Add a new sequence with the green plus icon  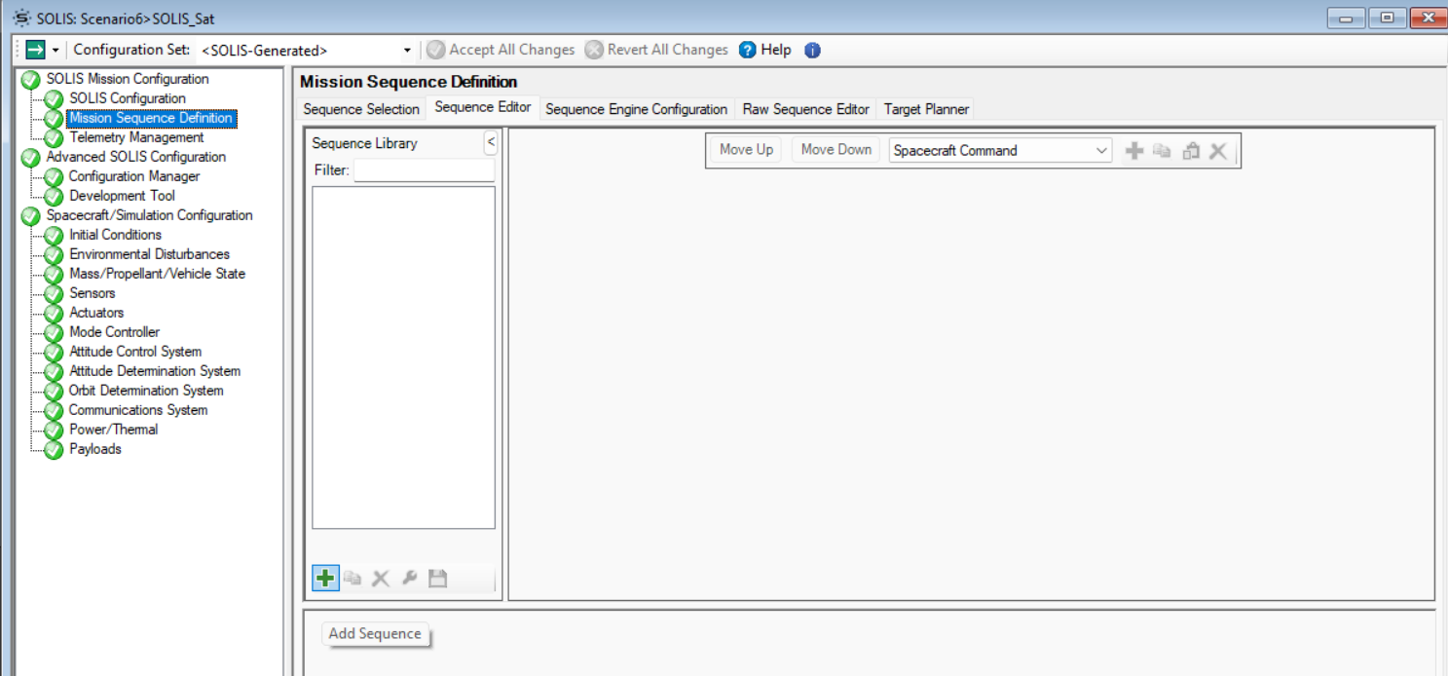coord(325,578)
